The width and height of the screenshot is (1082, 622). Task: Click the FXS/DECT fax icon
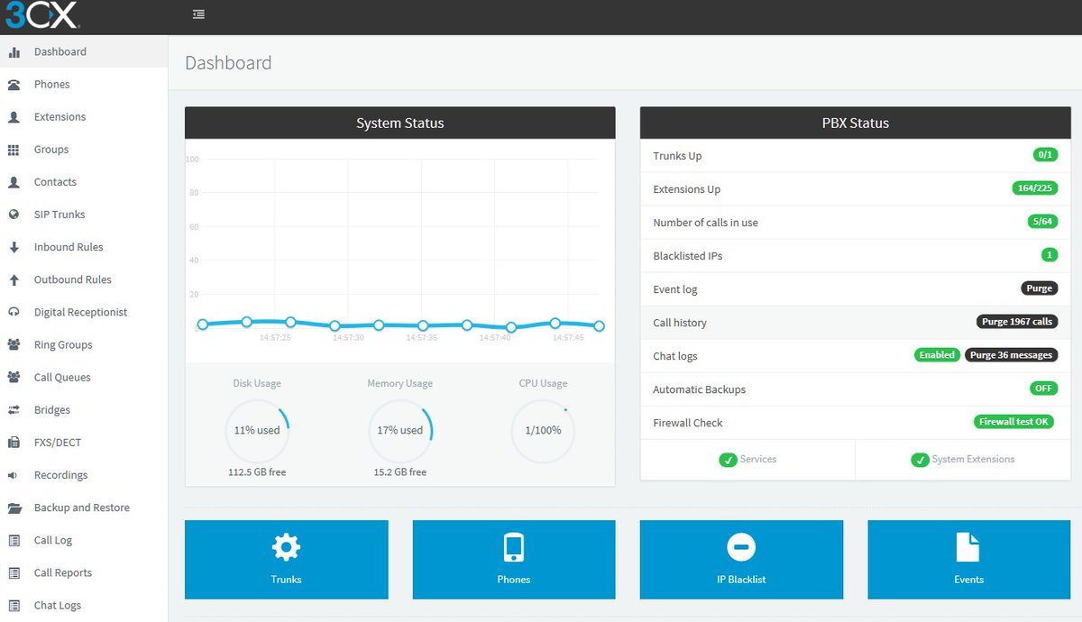tap(14, 443)
